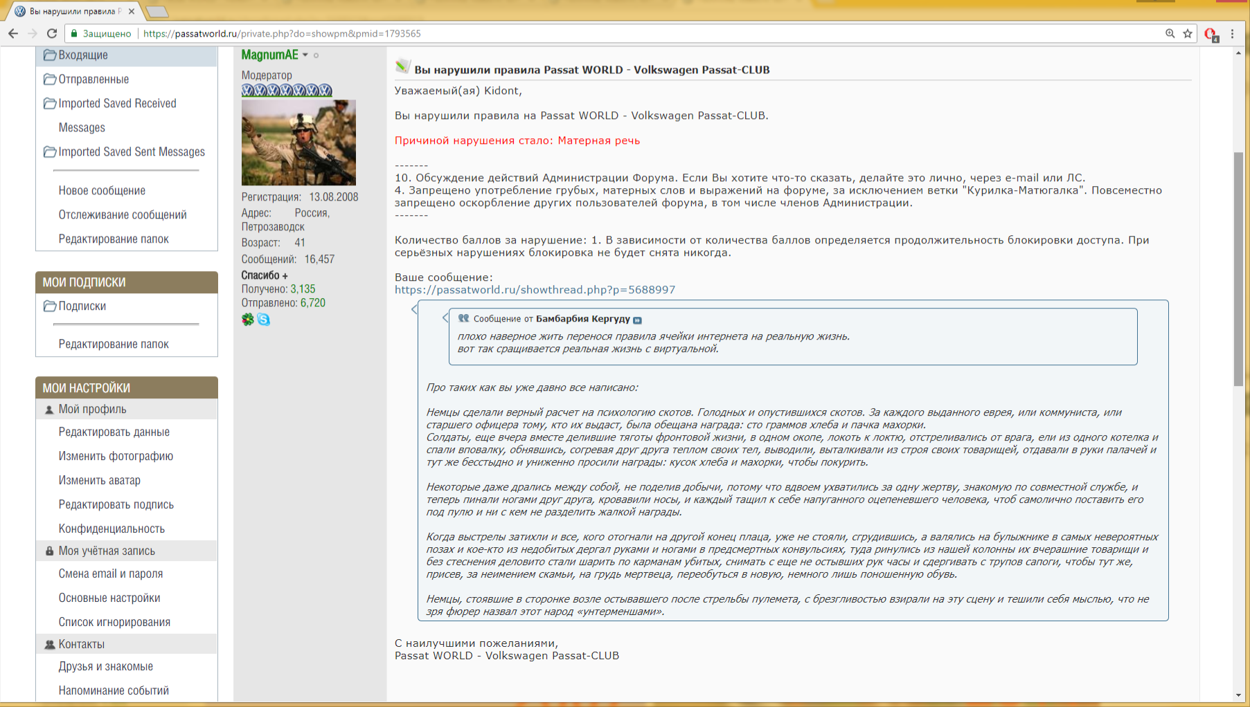Click Редактировать данные

point(114,432)
